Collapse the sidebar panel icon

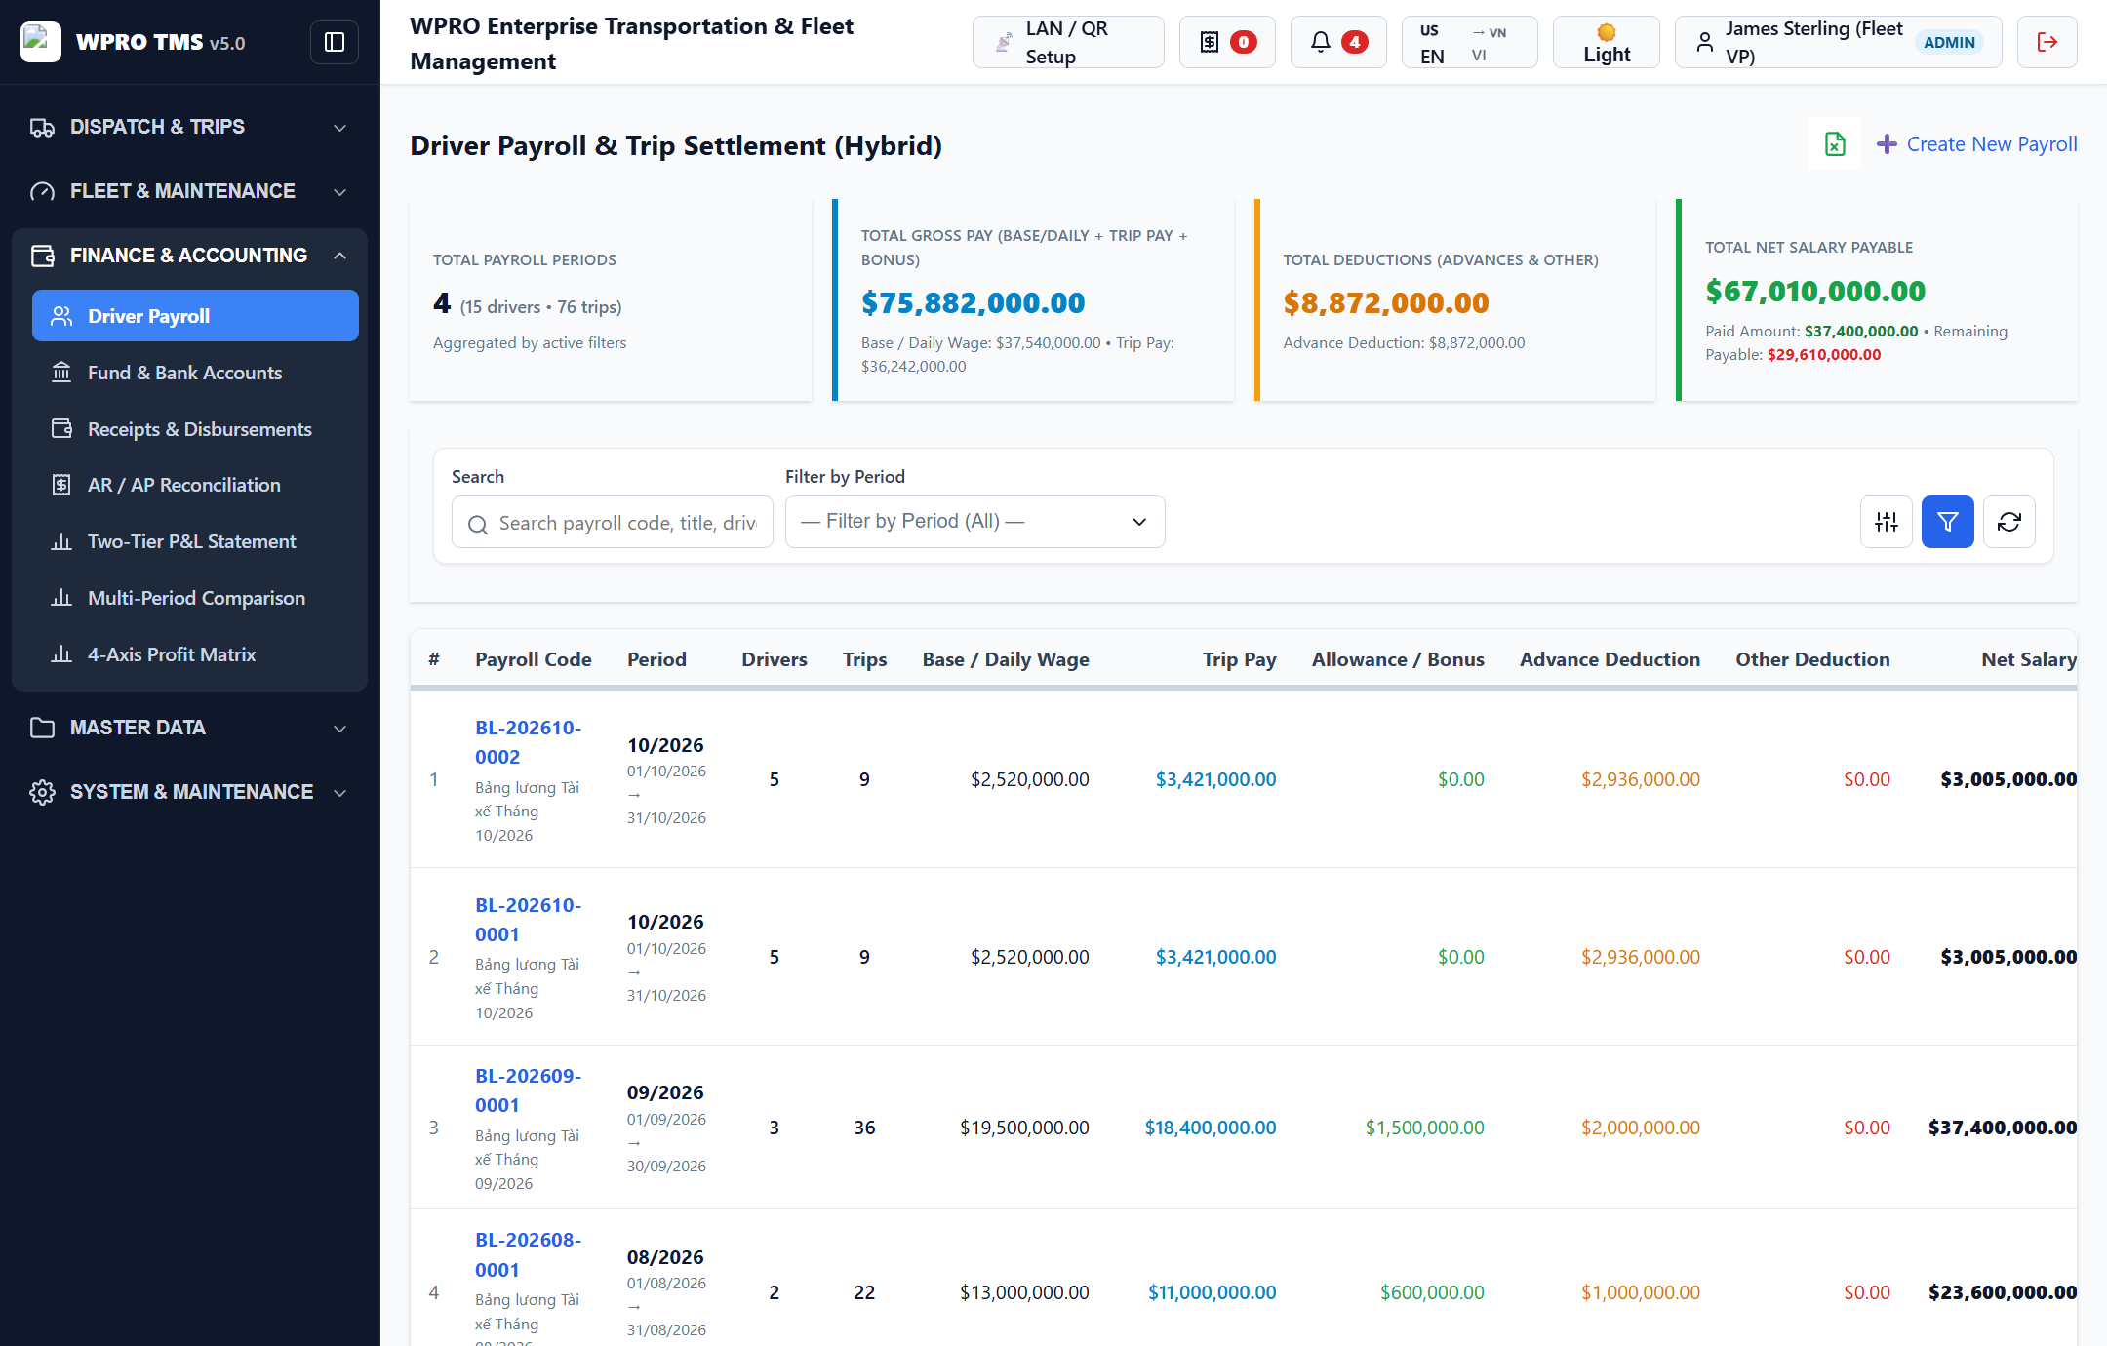(x=335, y=42)
